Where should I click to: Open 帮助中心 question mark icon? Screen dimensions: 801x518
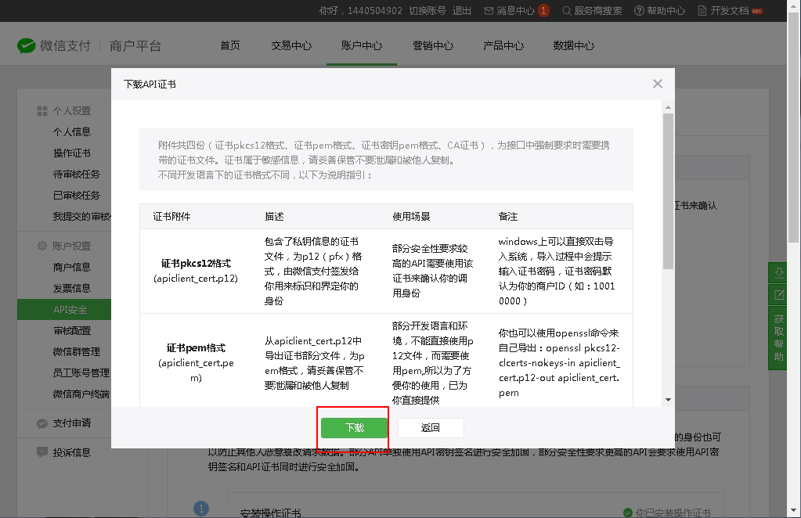click(x=639, y=11)
